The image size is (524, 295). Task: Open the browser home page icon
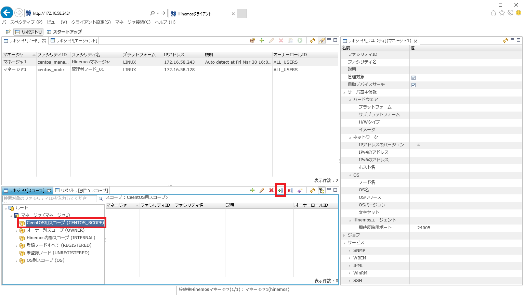493,13
